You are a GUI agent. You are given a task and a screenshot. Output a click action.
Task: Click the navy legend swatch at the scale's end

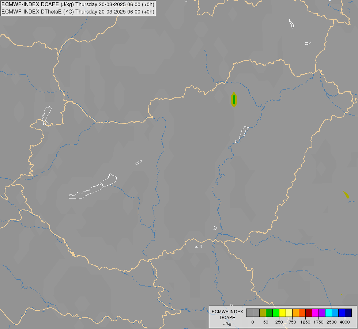tap(348, 313)
